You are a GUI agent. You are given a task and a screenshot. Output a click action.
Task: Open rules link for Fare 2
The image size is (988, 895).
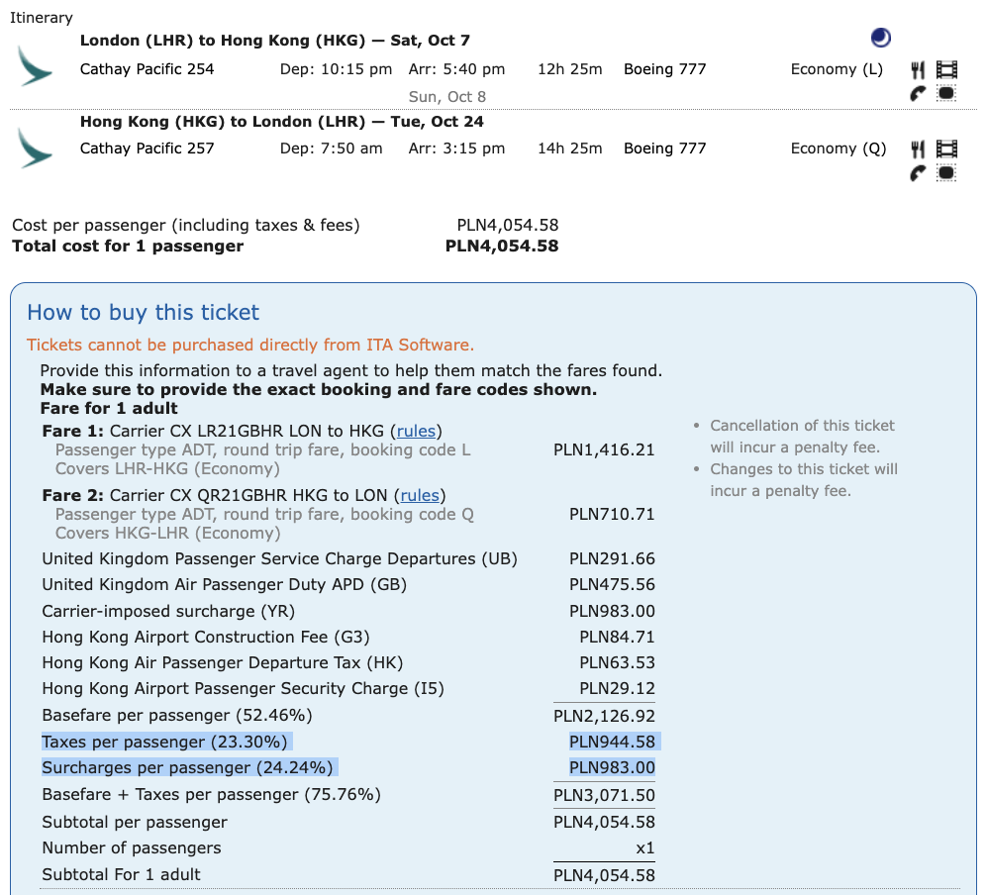tap(420, 495)
